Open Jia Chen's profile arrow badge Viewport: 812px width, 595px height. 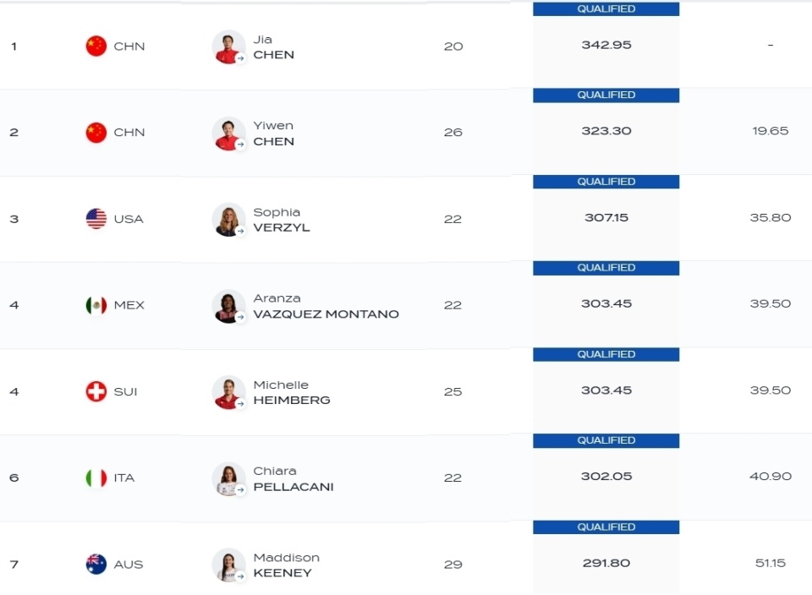pyautogui.click(x=240, y=58)
